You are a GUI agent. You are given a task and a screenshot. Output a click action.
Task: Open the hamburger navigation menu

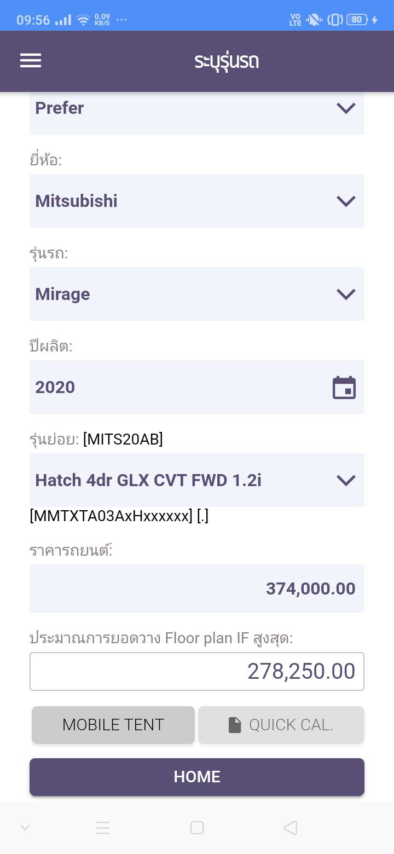coord(31,61)
